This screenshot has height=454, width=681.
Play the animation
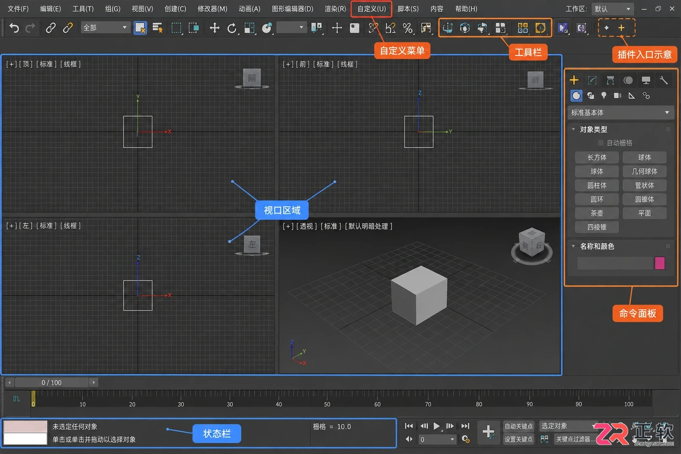[437, 426]
